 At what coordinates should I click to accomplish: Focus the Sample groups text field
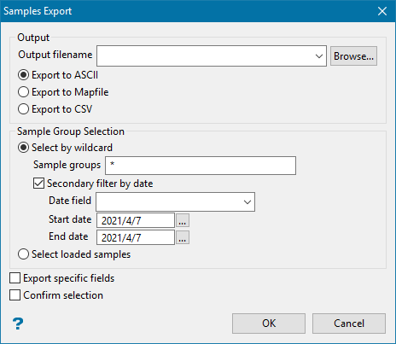[201, 166]
